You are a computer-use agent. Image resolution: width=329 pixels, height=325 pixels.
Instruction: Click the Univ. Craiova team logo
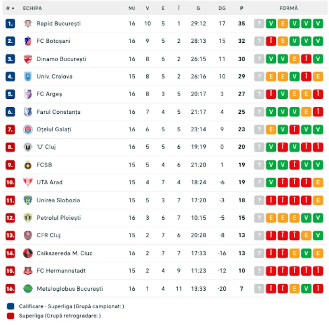[28, 76]
